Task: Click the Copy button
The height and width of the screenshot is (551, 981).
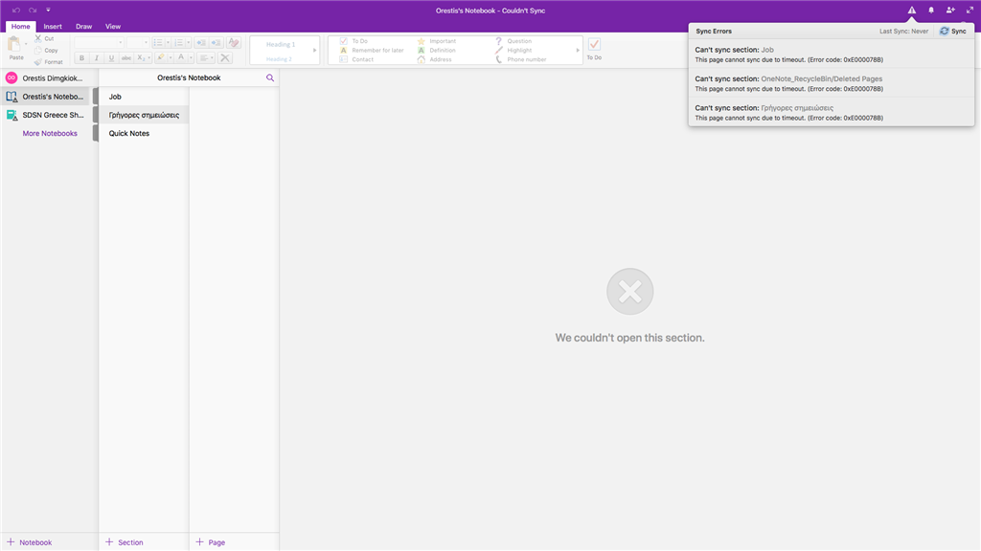Action: pos(46,50)
